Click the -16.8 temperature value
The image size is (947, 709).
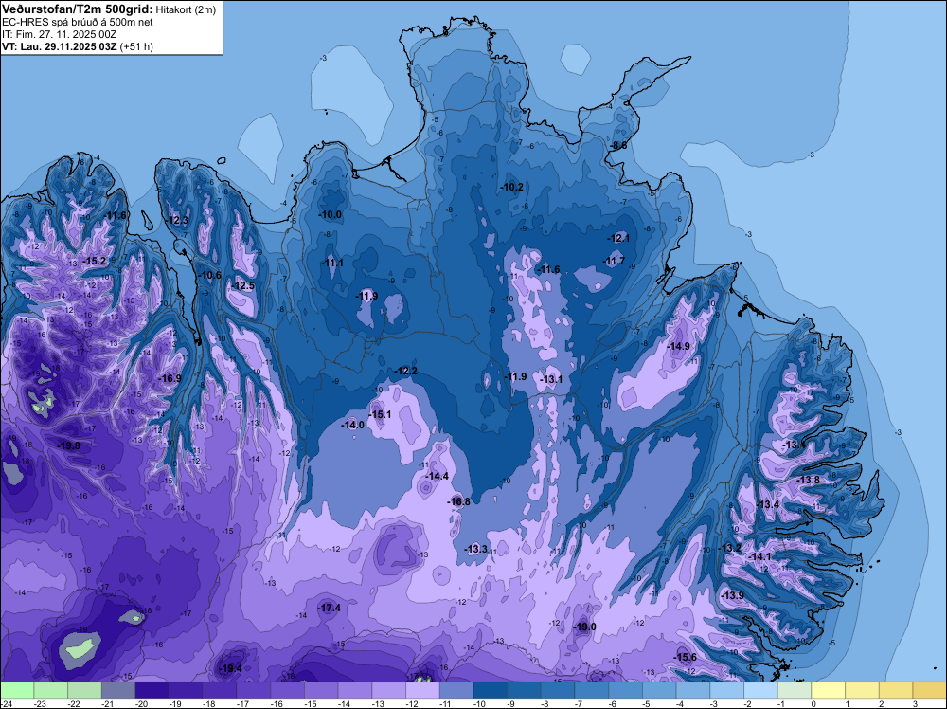click(458, 501)
